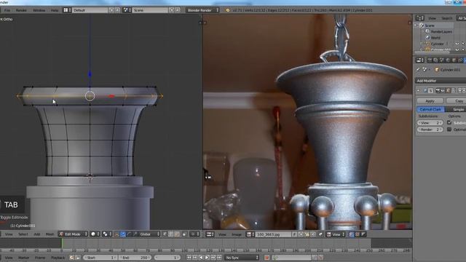
Task: Toggle fake user F button for image
Action: [294, 234]
